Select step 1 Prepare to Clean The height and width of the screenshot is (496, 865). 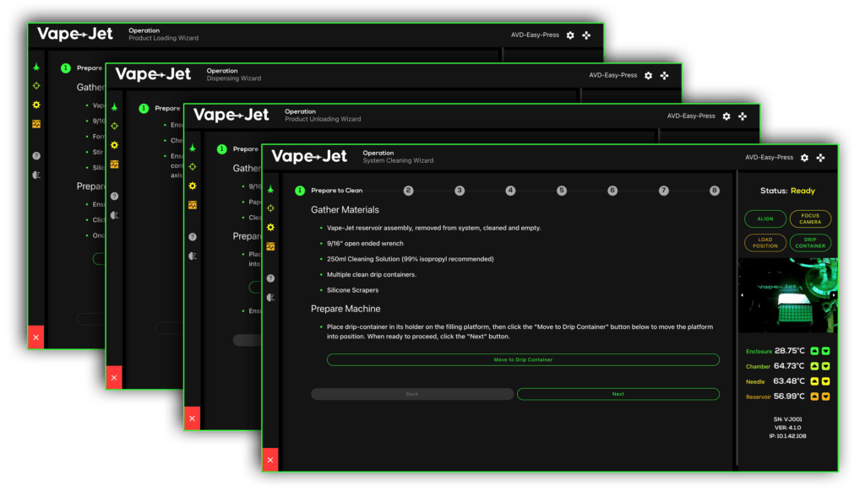[x=329, y=191]
